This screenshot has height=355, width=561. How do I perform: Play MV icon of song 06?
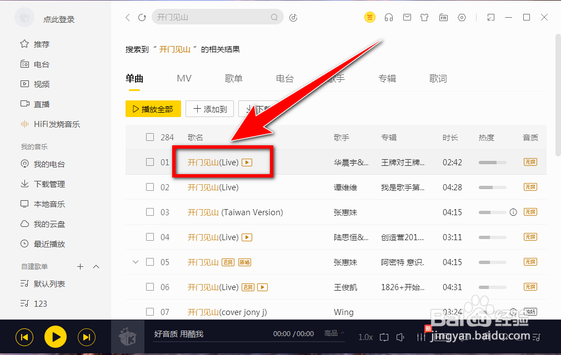point(262,287)
